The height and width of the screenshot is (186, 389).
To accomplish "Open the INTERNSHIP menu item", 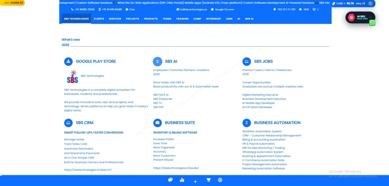I will (x=213, y=19).
